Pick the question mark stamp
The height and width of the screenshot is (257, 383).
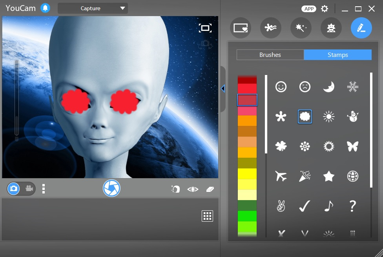click(x=352, y=206)
